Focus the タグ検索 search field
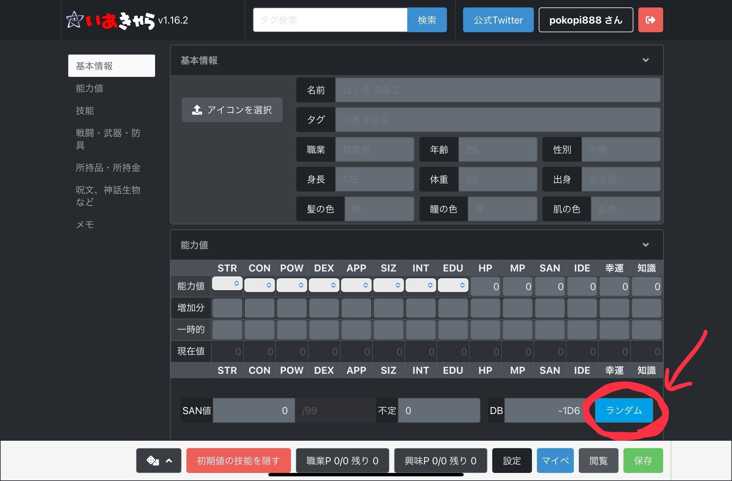 click(x=330, y=20)
